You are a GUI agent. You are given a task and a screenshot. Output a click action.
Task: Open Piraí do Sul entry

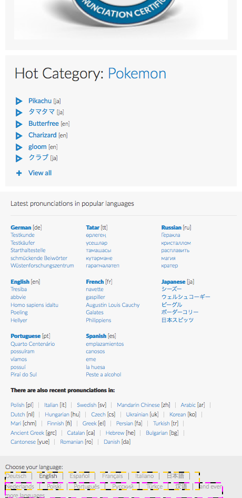[x=24, y=374]
